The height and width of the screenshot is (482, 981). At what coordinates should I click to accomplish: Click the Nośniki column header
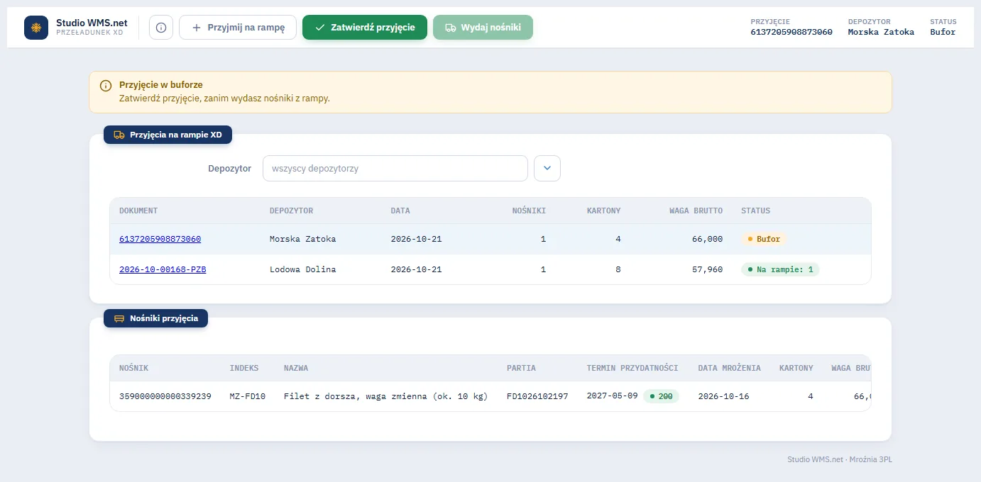click(529, 211)
